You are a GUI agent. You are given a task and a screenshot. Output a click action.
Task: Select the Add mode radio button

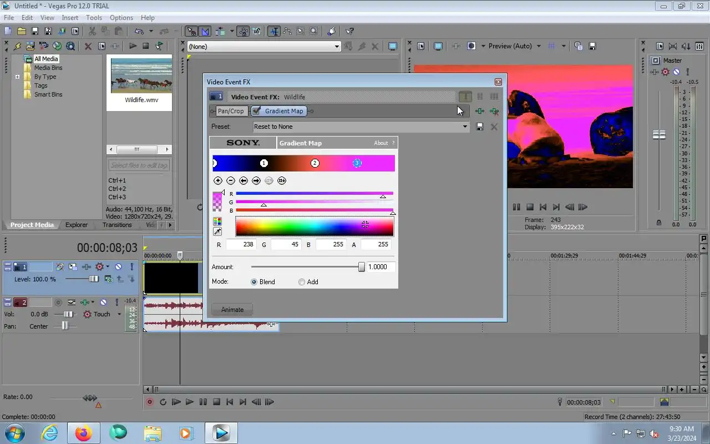[302, 282]
